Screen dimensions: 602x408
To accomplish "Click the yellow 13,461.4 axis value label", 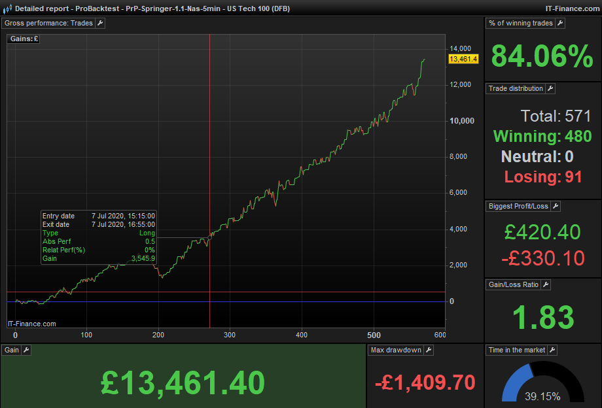I will [463, 59].
